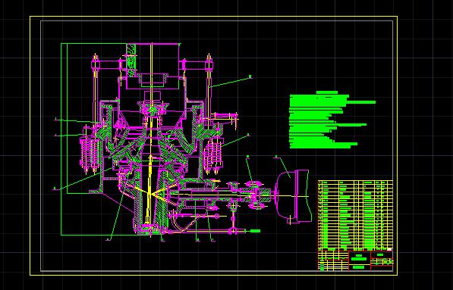
Task: Click the green hatched strip beside the hopper
Action: 131,60
